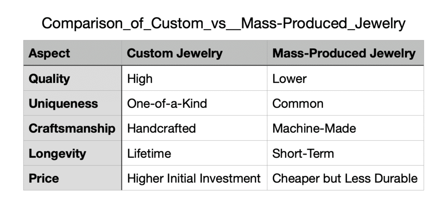Click the Short-Term cell
The width and height of the screenshot is (447, 218).
(x=345, y=153)
